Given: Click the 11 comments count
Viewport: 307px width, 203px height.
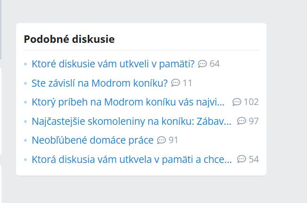Looking at the screenshot, I should point(187,83).
